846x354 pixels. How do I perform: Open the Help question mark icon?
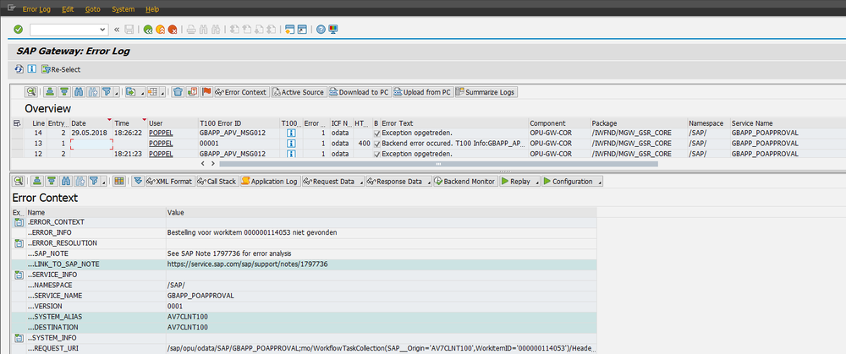(321, 30)
